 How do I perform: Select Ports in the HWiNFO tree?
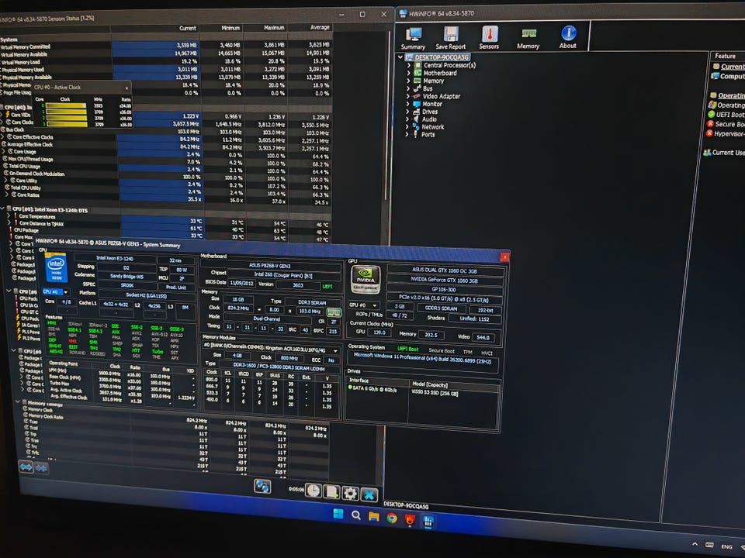tap(428, 135)
